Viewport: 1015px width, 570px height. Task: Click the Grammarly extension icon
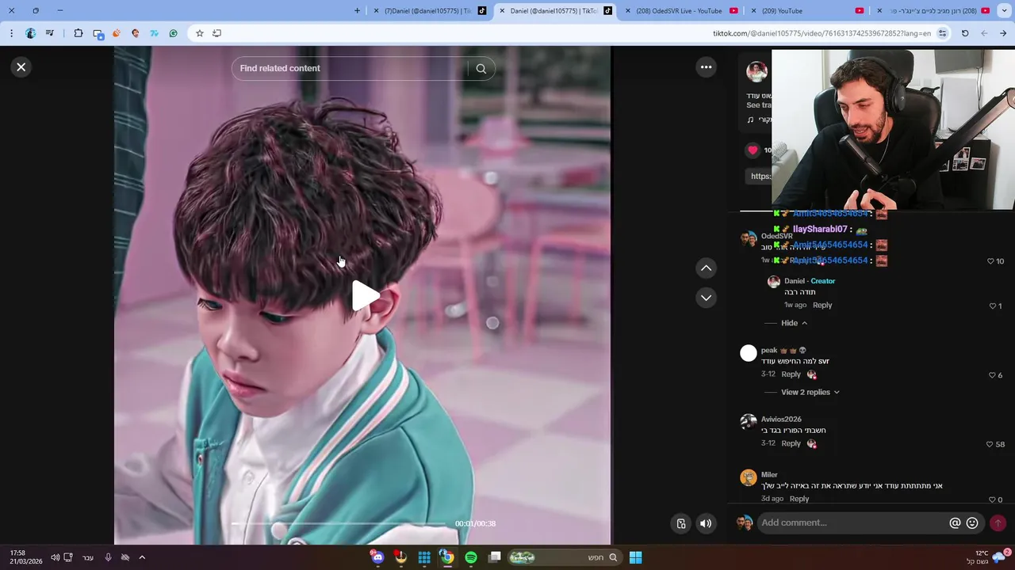click(x=173, y=33)
